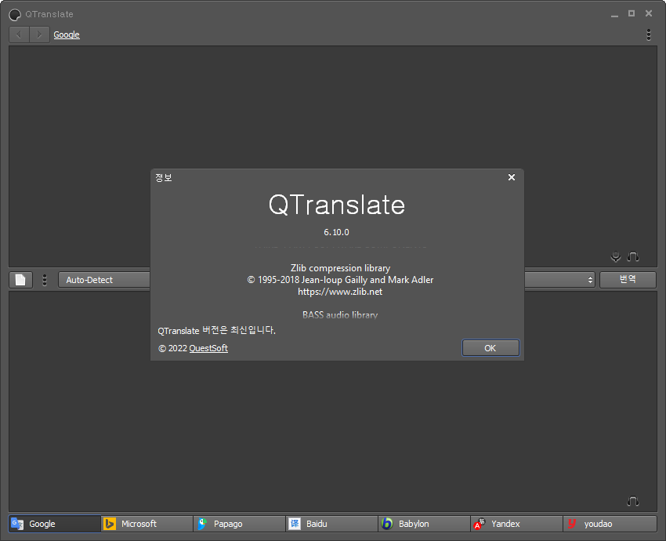Open the main options three-dot menu
Screen dimensions: 666x541
(x=648, y=34)
